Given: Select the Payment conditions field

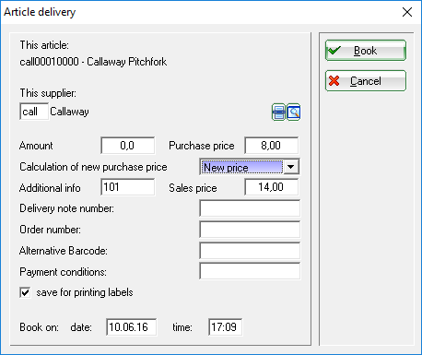Looking at the screenshot, I should (250, 271).
